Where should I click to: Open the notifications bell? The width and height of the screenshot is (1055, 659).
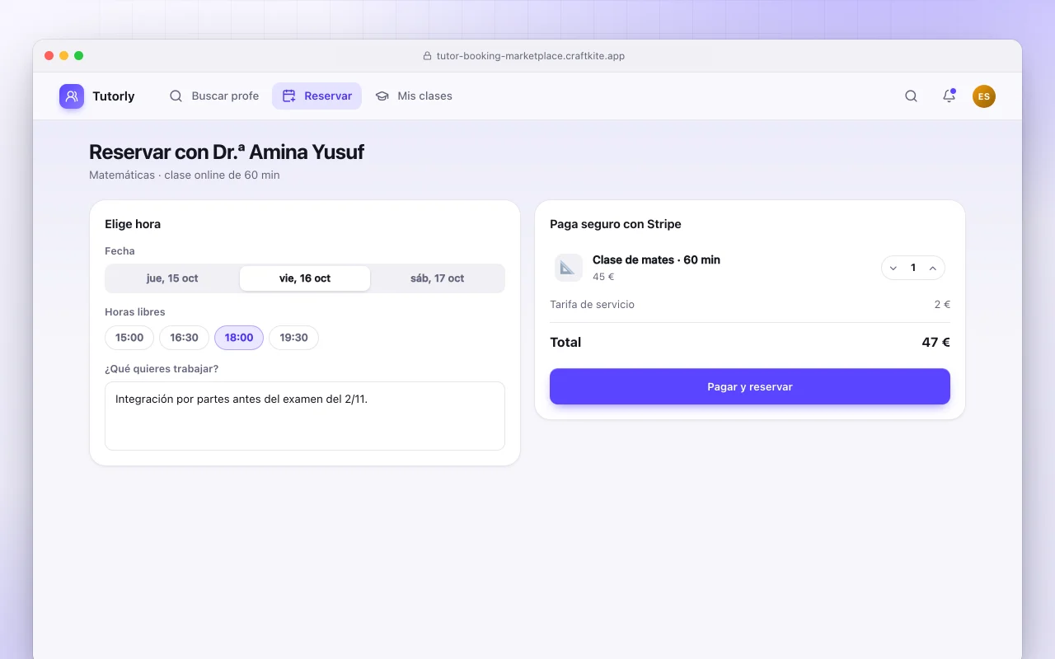tap(949, 96)
